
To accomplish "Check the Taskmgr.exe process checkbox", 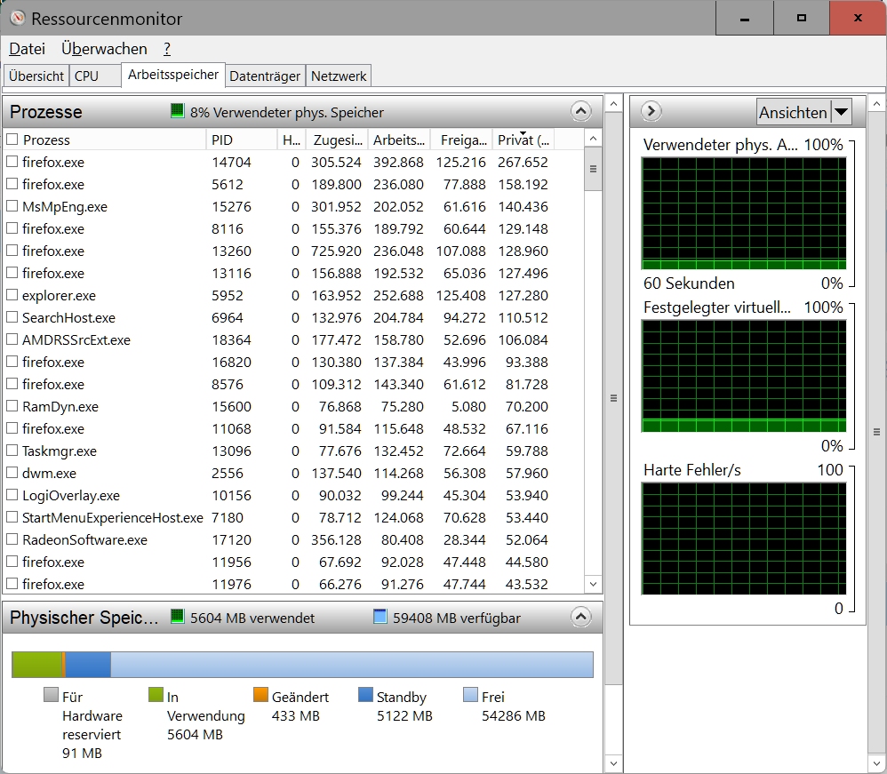I will [x=12, y=451].
